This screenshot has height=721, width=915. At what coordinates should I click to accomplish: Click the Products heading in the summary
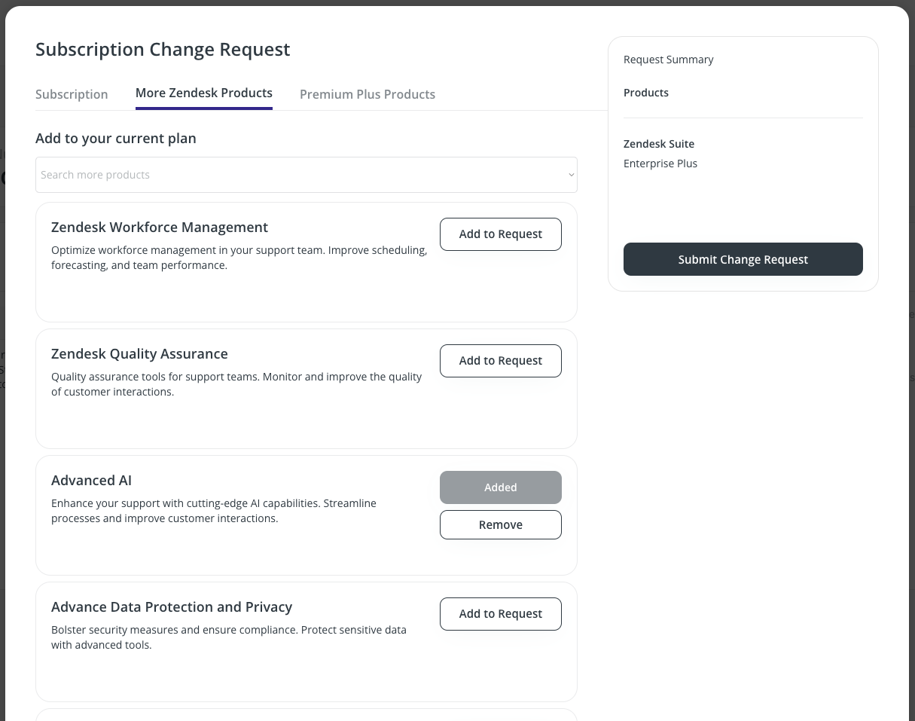646,93
